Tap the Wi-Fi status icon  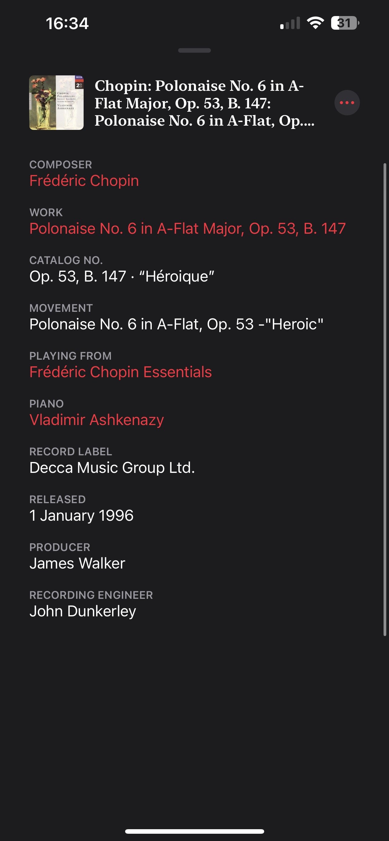315,23
